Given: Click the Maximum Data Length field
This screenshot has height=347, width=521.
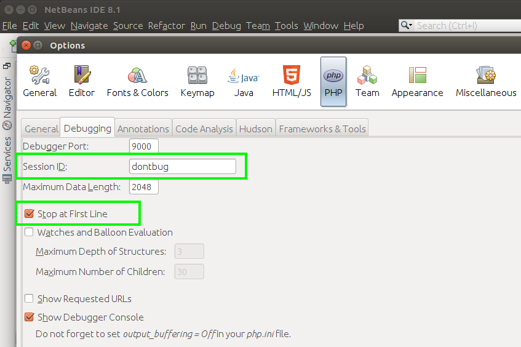Looking at the screenshot, I should click(143, 187).
